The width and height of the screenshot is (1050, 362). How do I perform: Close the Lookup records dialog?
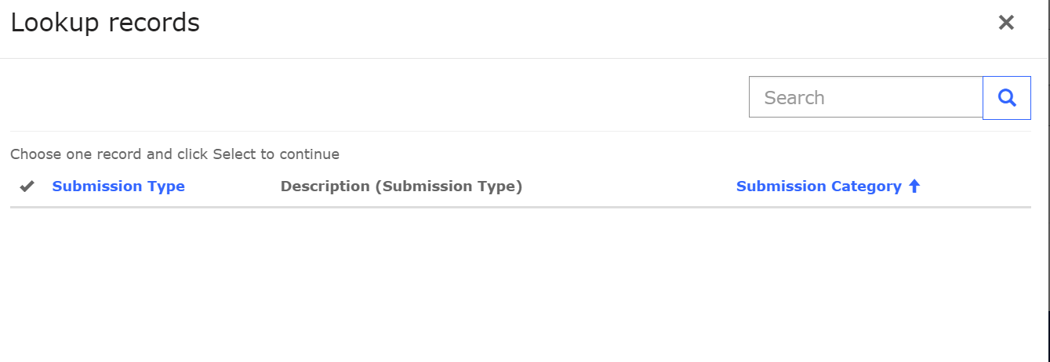click(1006, 23)
